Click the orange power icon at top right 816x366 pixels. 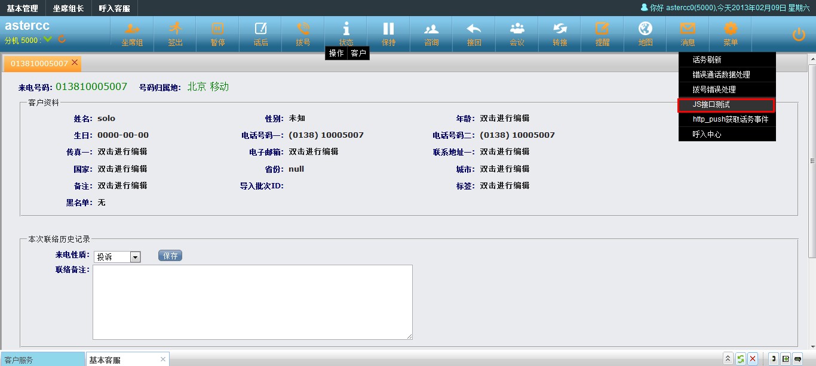click(x=799, y=35)
